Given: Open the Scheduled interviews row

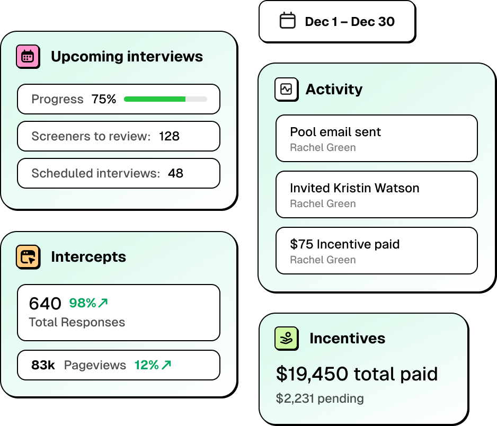Looking at the screenshot, I should pos(118,173).
